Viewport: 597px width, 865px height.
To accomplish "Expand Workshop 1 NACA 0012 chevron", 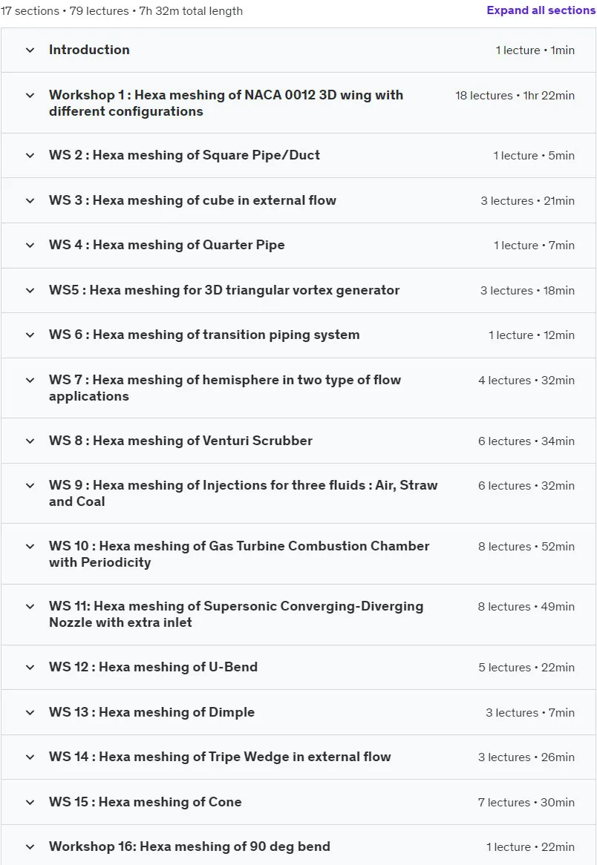I will point(30,96).
